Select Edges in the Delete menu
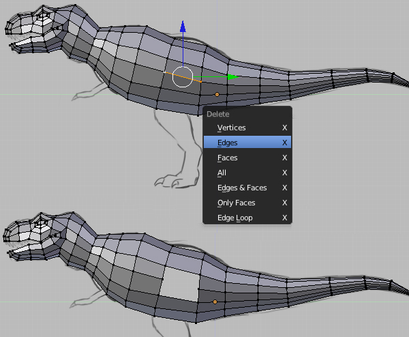Image resolution: width=409 pixels, height=337 pixels. click(x=247, y=143)
